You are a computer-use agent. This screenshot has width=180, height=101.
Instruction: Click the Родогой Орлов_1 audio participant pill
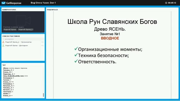[x=26, y=29]
